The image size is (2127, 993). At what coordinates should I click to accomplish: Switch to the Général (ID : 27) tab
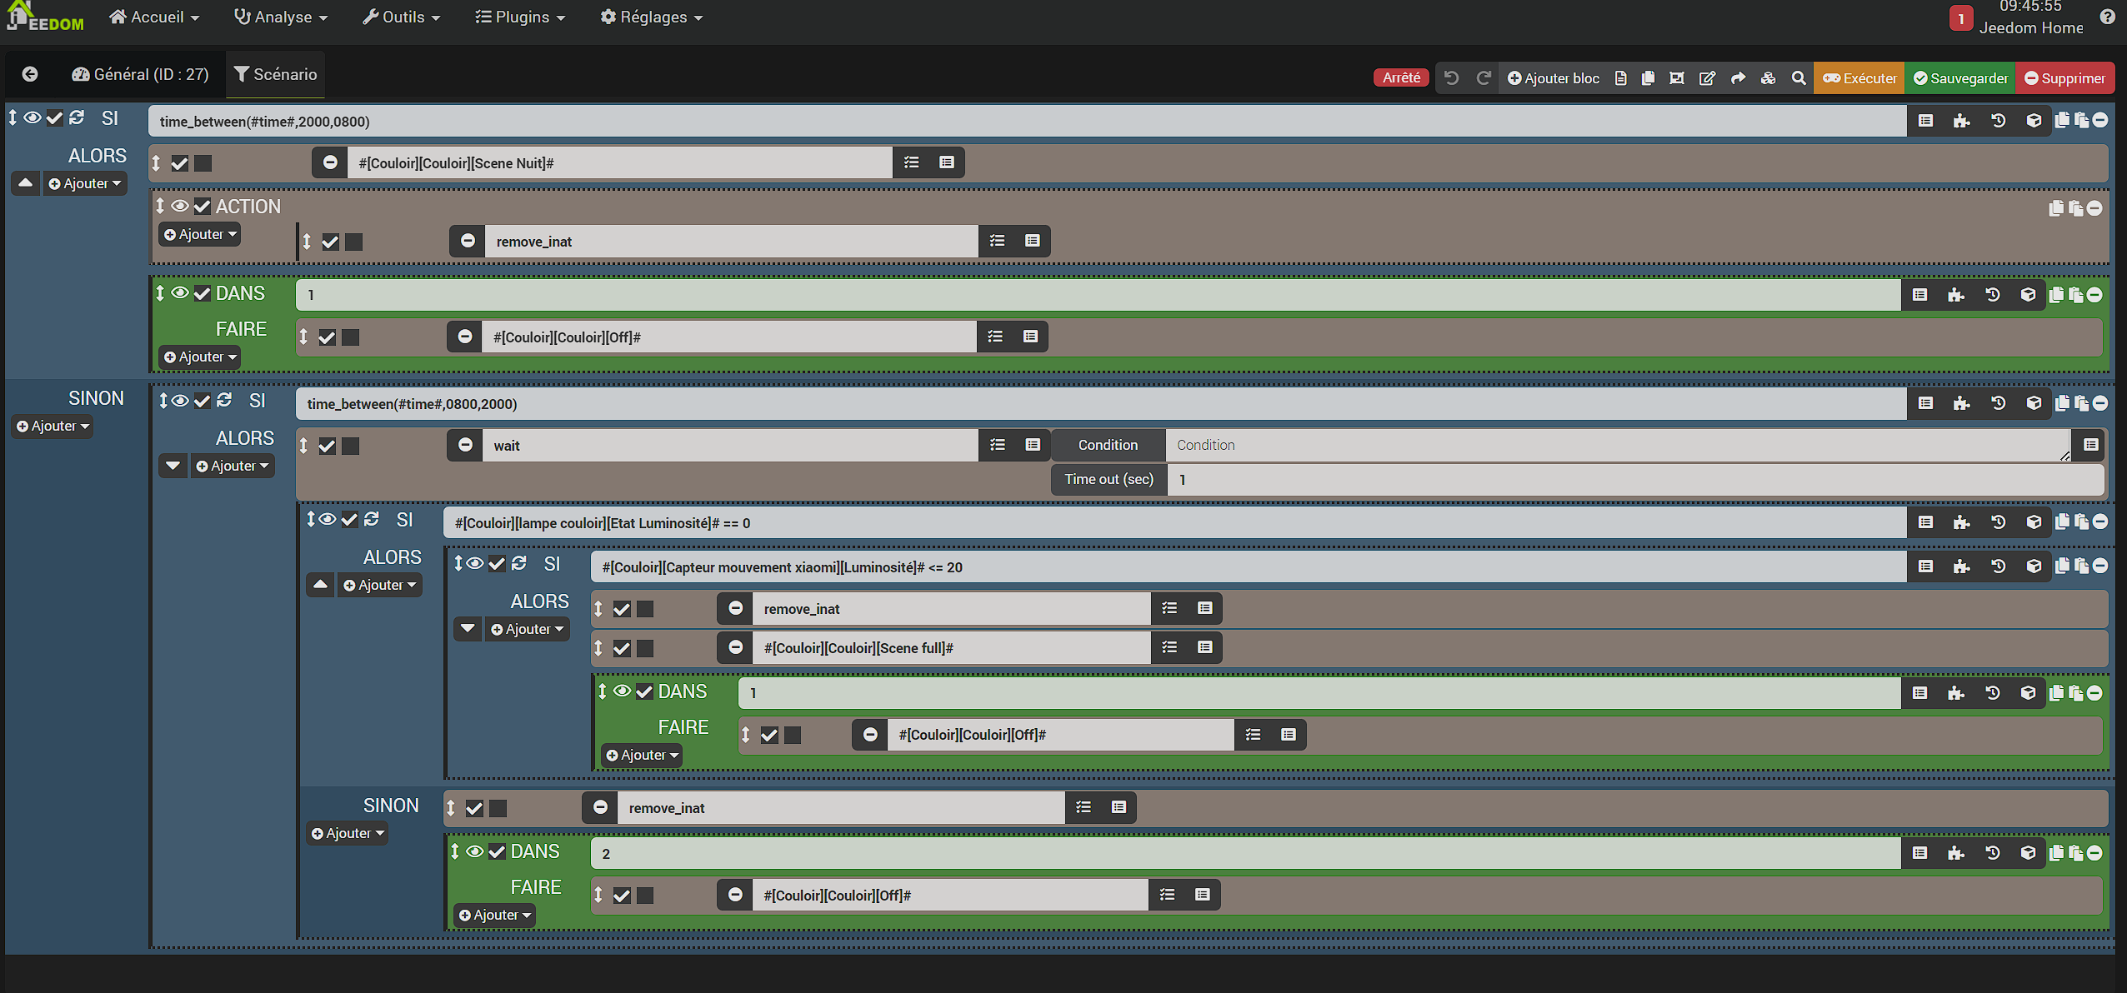point(140,74)
